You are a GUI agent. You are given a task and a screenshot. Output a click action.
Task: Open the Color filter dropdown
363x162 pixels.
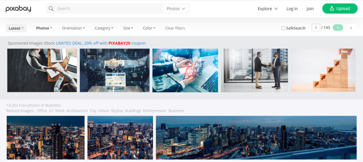[x=149, y=28]
